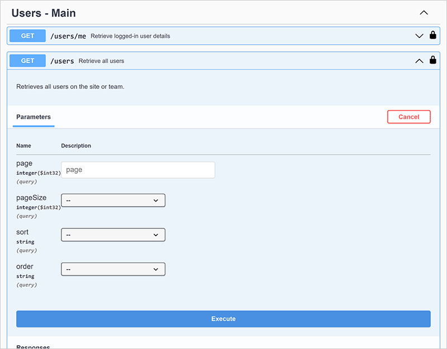Click the lock icon on /users/me row
Screen dimensions: 447x349
(432, 36)
